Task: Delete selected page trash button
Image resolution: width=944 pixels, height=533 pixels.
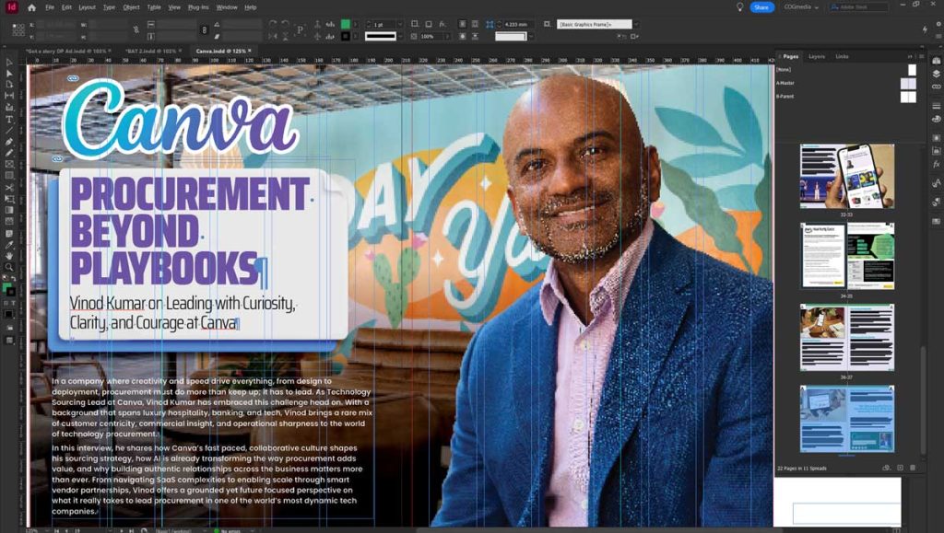Action: (913, 468)
